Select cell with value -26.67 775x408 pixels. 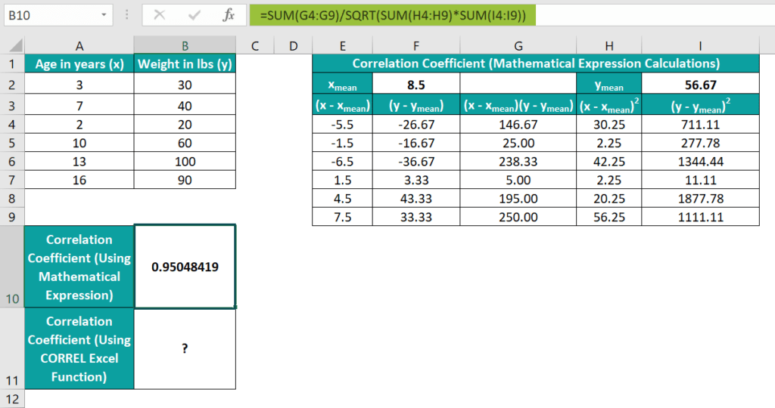pyautogui.click(x=416, y=125)
